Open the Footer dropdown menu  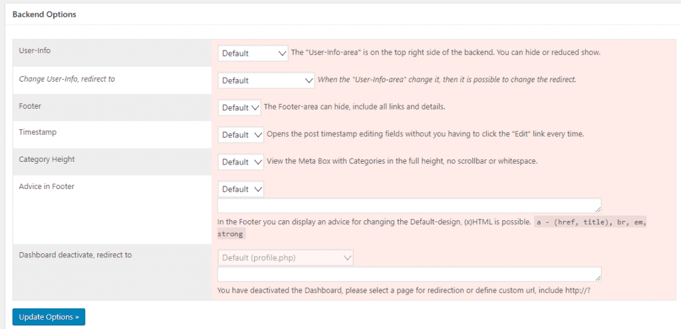click(239, 107)
